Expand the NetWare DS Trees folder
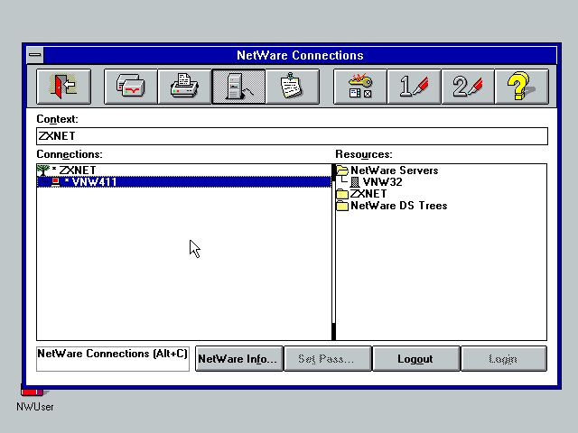578x433 pixels. (342, 206)
